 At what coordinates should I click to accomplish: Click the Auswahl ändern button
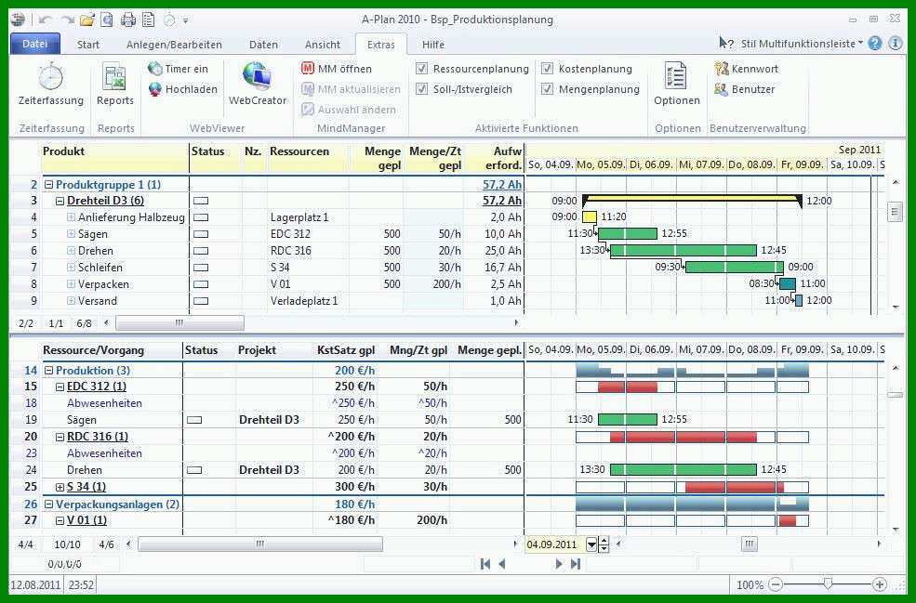click(349, 110)
